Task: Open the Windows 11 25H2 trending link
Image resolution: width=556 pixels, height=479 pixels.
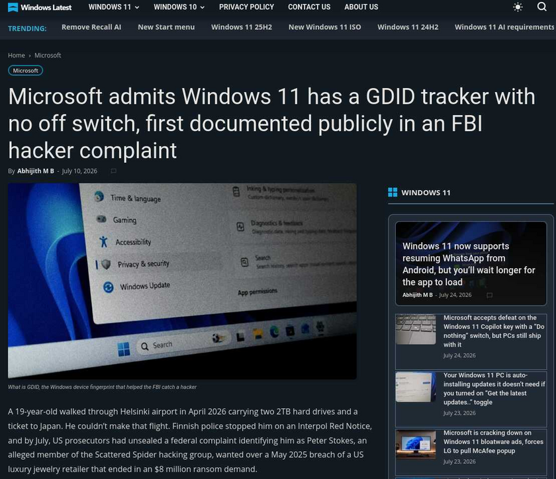Action: pos(242,27)
